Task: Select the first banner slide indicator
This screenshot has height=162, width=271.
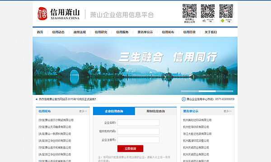Action: pos(190,91)
